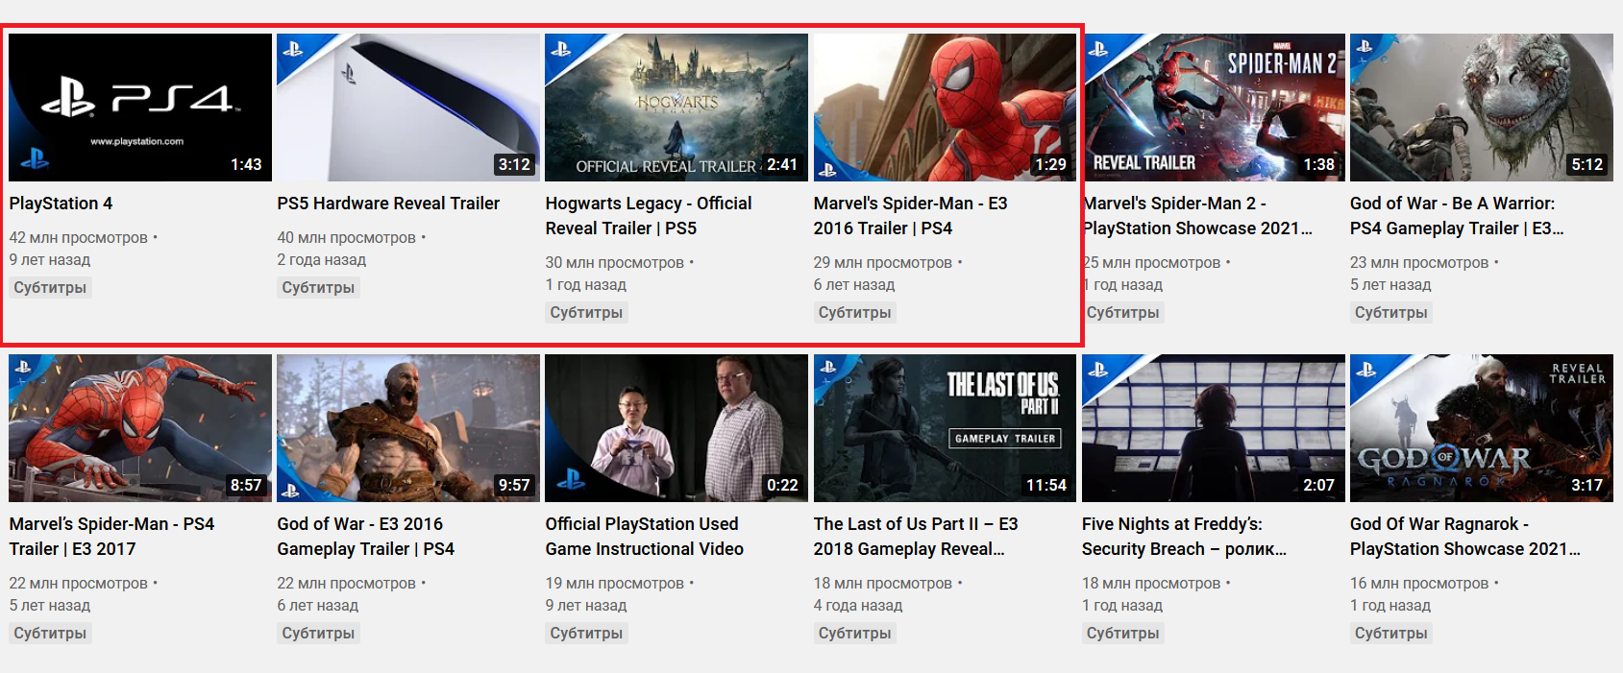The height and width of the screenshot is (673, 1623).
Task: Click PlayStation logo on God of War Ragnarok thumbnail
Action: [1365, 370]
